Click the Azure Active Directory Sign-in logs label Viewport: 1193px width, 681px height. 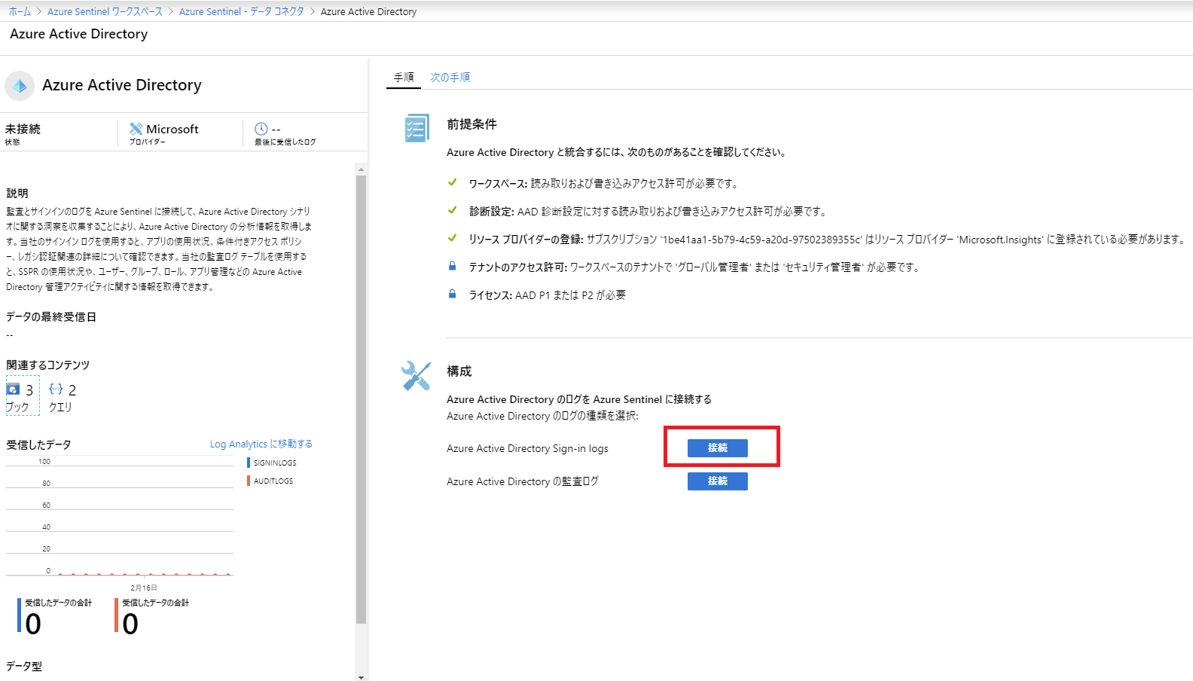pos(527,448)
